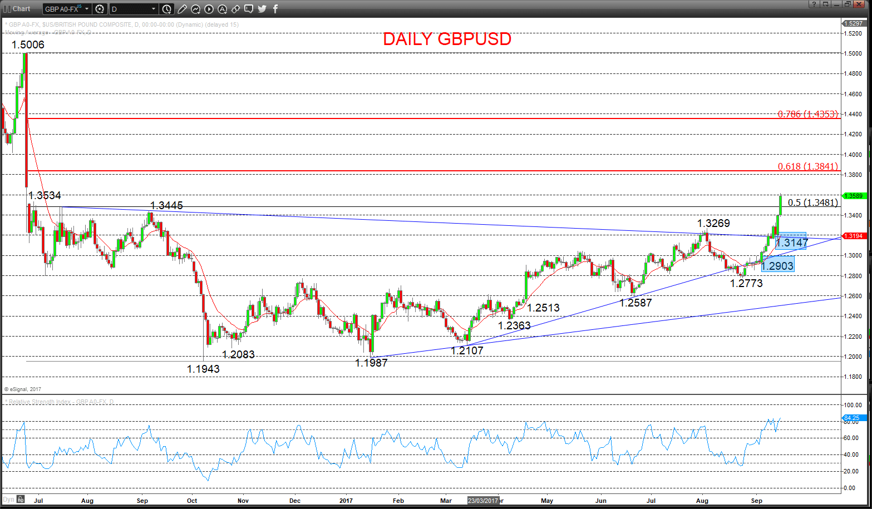Viewport: 872px width, 509px height.
Task: Click the Chart window grip icon
Action: click(7, 9)
